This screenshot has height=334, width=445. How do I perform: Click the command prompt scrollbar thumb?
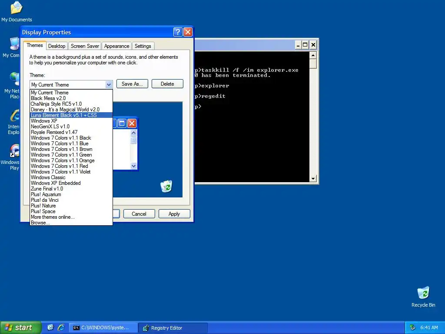(313, 63)
